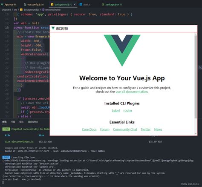Click the 'webPreferences:' code line
This screenshot has width=202, height=187.
[x=35, y=54]
